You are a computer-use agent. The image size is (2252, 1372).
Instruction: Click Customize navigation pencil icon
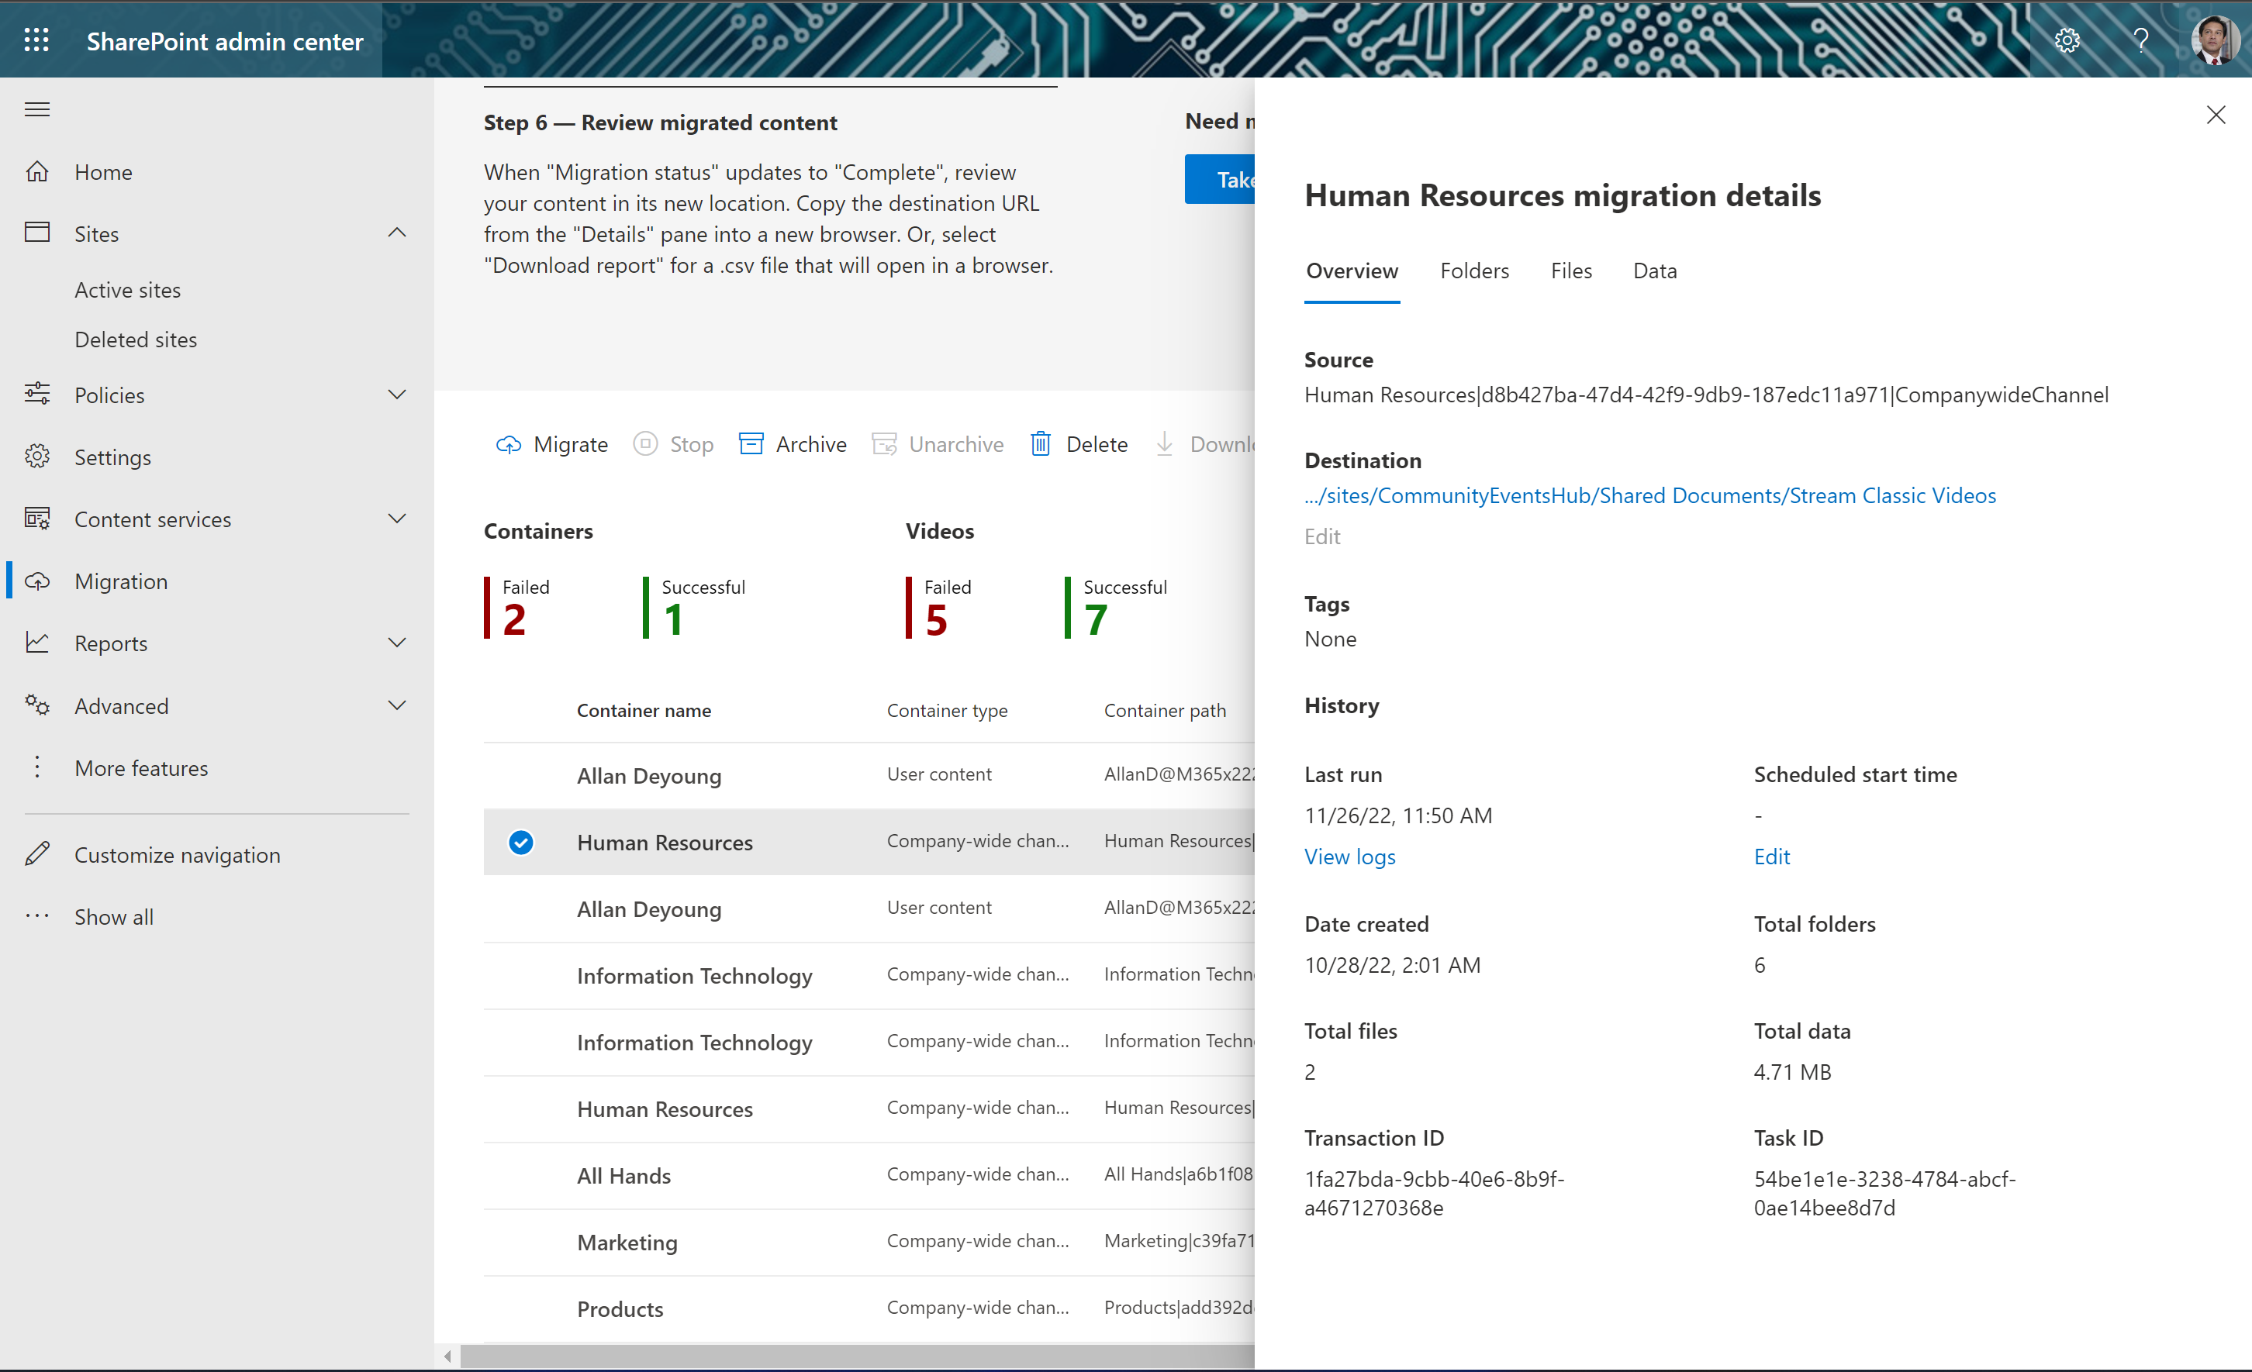36,854
